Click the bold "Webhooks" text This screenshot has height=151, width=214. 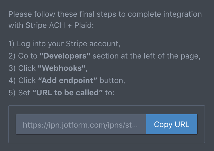click(62, 68)
